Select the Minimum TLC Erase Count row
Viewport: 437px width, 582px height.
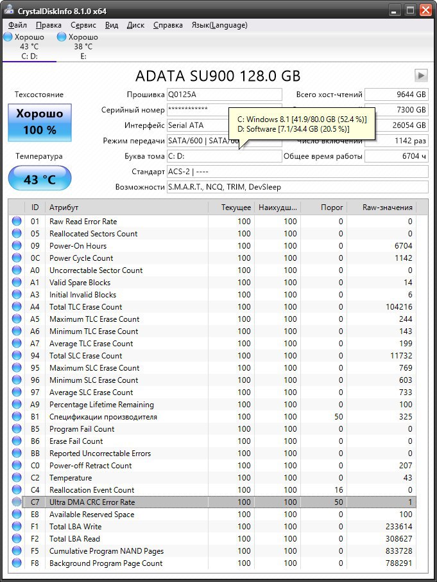pyautogui.click(x=212, y=331)
